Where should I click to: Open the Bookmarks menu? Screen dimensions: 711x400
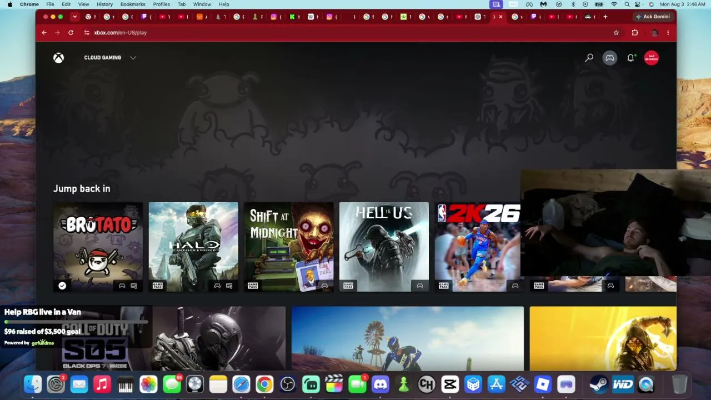133,4
